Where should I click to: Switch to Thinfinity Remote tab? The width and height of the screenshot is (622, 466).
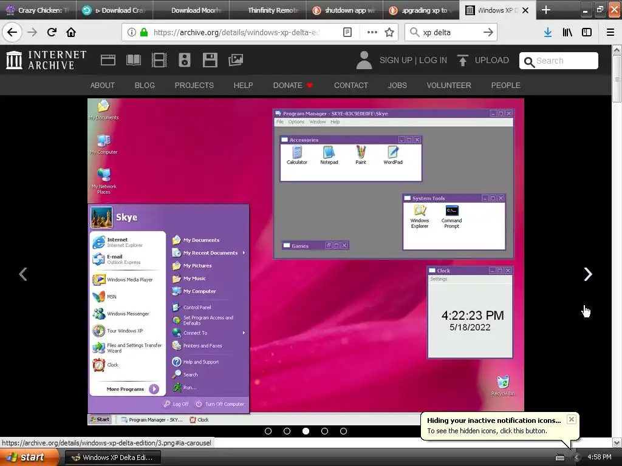268,10
